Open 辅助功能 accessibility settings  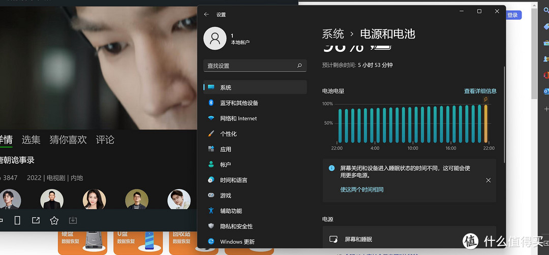click(255, 211)
